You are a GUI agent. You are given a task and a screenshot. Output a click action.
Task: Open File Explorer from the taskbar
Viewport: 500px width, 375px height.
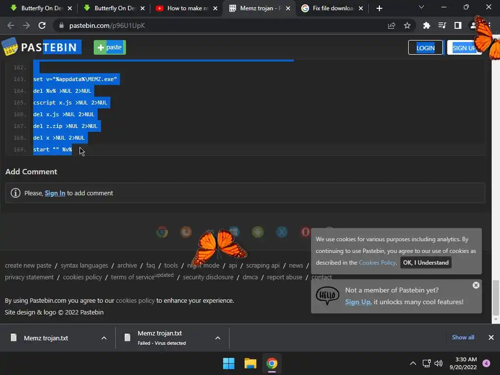(250, 363)
